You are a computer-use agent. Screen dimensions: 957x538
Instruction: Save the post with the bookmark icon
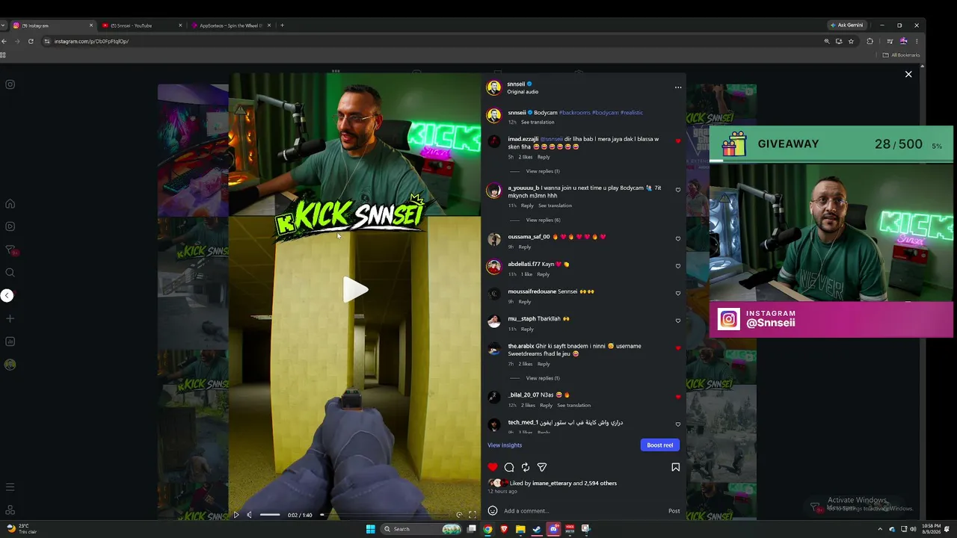[675, 467]
